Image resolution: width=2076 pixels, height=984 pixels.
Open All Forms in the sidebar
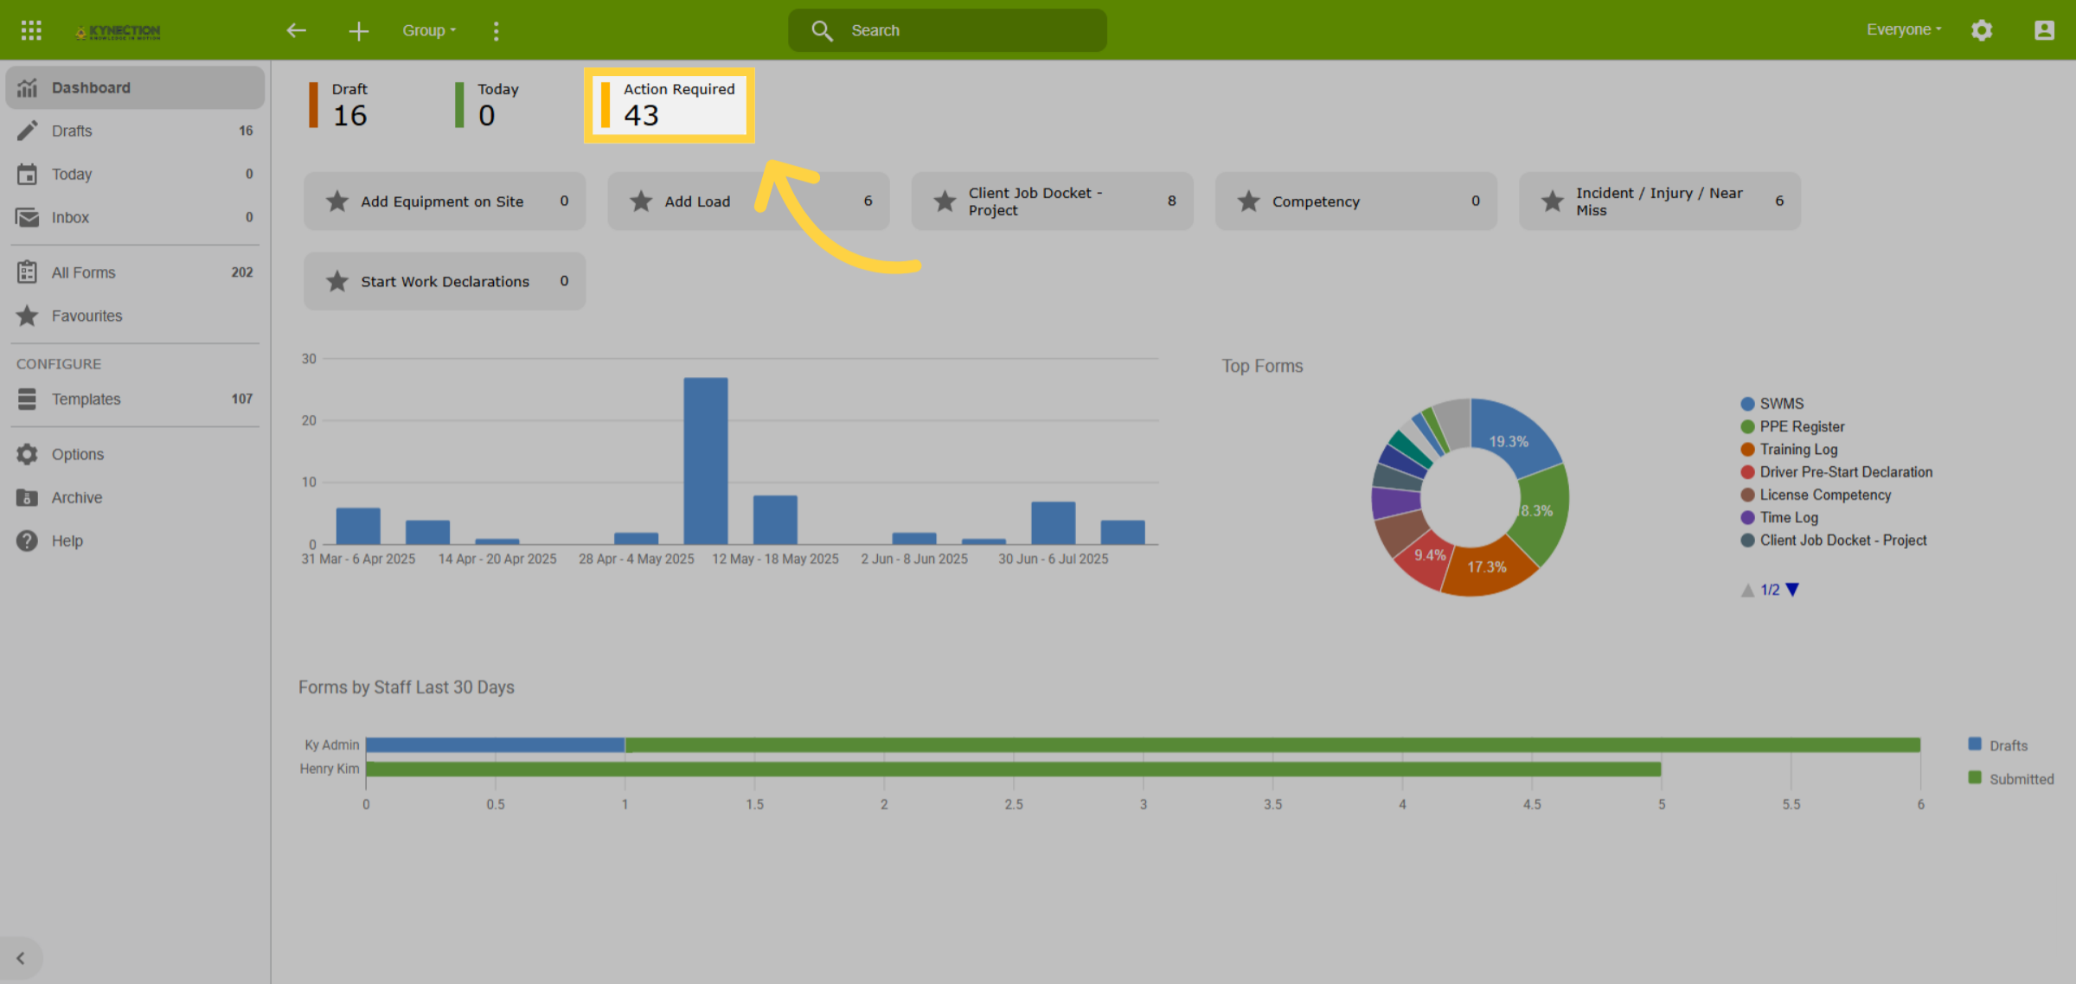135,272
